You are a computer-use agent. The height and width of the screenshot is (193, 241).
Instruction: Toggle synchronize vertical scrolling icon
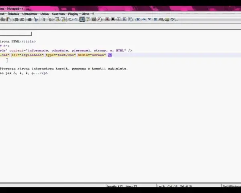pyautogui.click(x=57, y=19)
